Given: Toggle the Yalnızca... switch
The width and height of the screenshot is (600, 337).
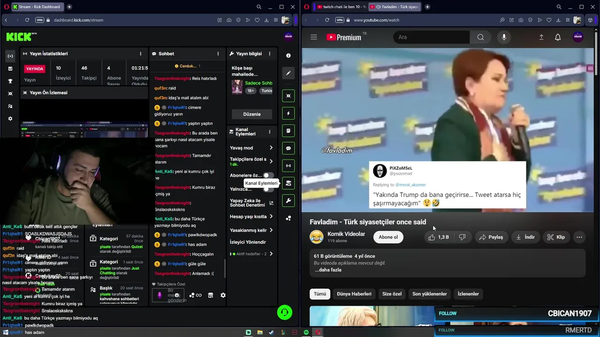Looking at the screenshot, I should [268, 189].
